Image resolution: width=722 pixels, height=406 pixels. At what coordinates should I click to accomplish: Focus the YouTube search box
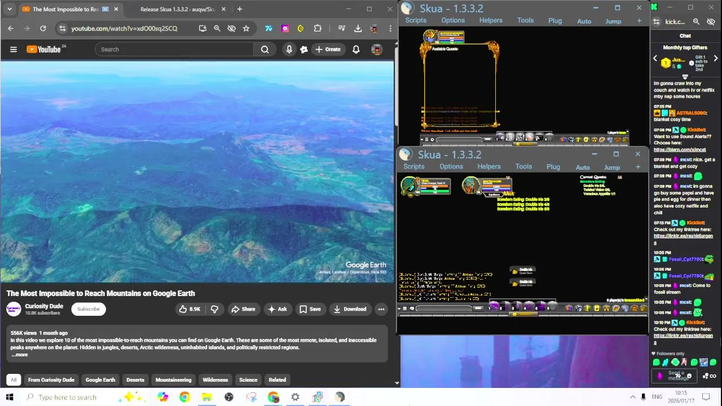pyautogui.click(x=174, y=50)
